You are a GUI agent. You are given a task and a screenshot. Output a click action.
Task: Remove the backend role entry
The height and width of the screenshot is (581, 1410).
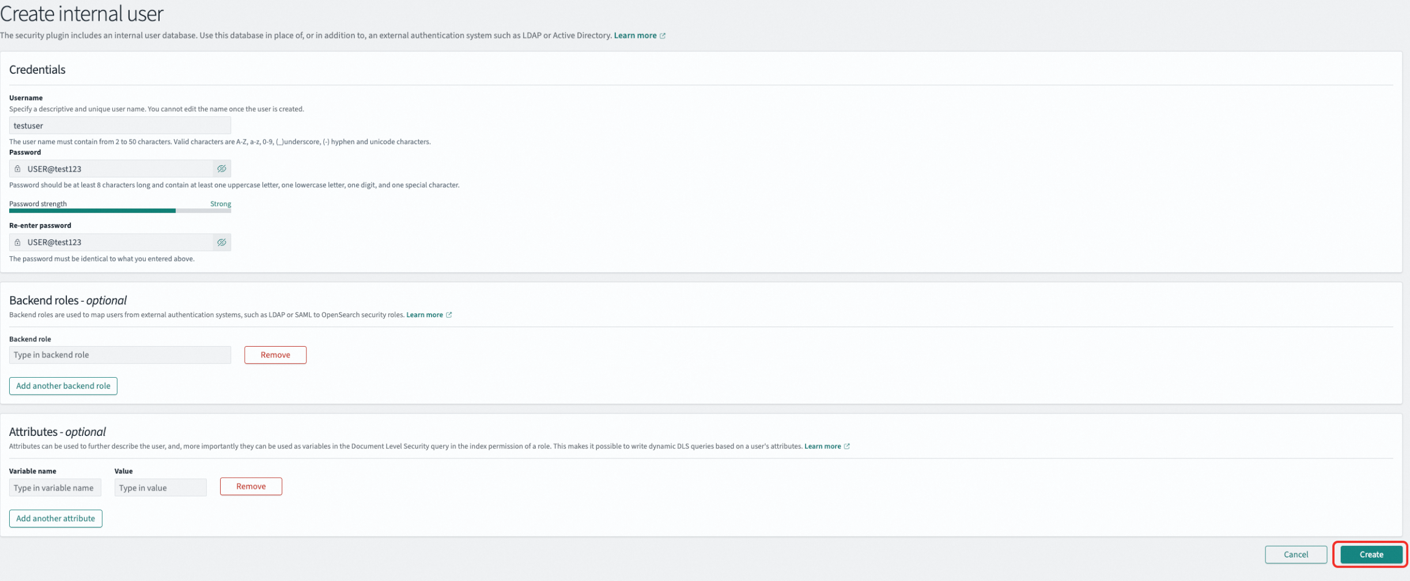(x=275, y=355)
